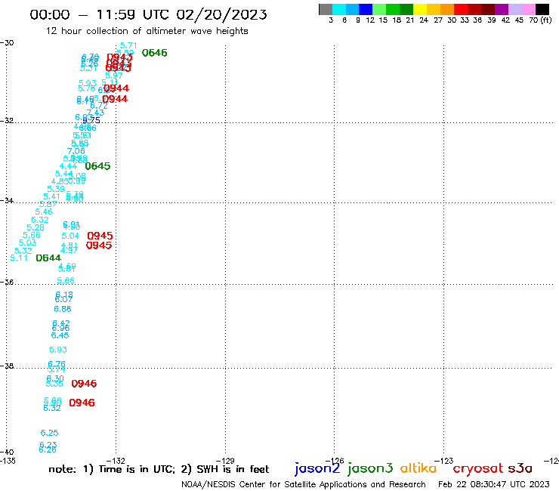Click the longitude axis label '-123'

point(444,461)
